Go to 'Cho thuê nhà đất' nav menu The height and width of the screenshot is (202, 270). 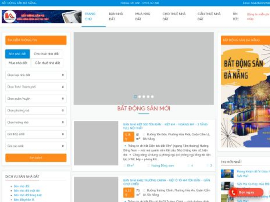[172, 17]
